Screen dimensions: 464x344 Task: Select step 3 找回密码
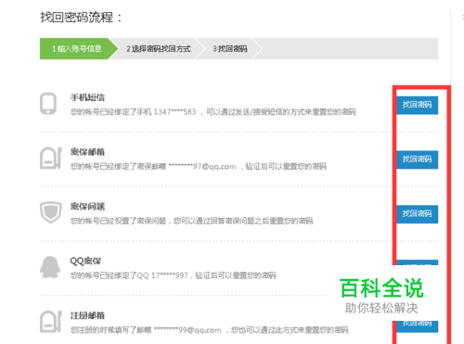point(230,48)
